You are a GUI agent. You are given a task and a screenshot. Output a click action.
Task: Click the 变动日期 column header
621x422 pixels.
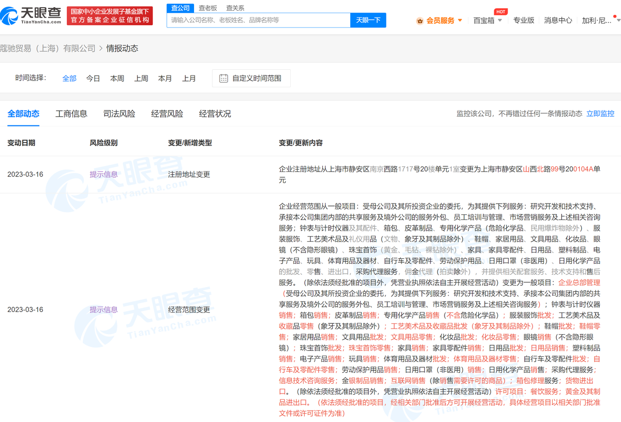[x=21, y=143]
